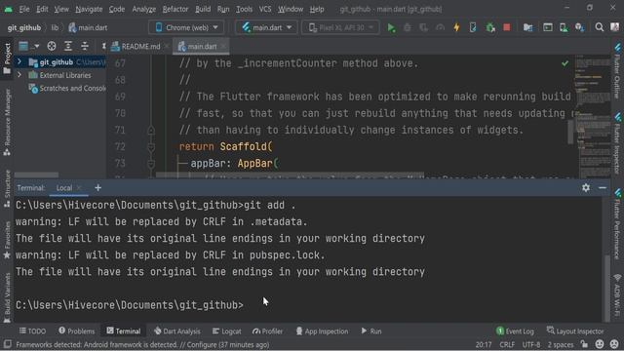Toggle the read-only lock icon in status bar
Viewport: 624px width, 351px height.
[x=584, y=344]
